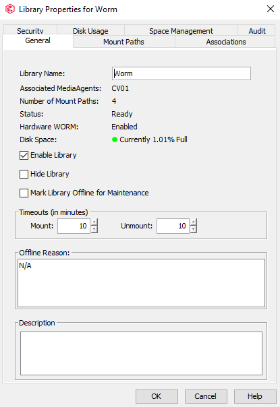The image size is (280, 407).
Task: Go to the Security tab
Action: 30,30
